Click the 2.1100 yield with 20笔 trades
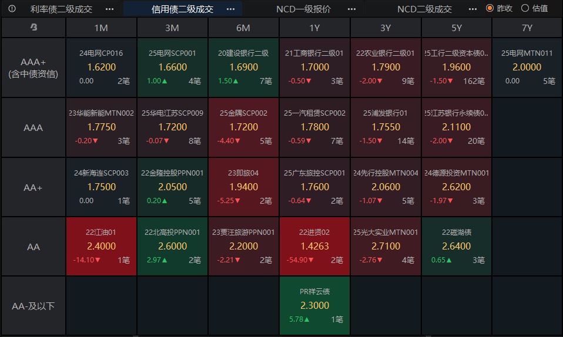563x337 pixels. click(457, 127)
